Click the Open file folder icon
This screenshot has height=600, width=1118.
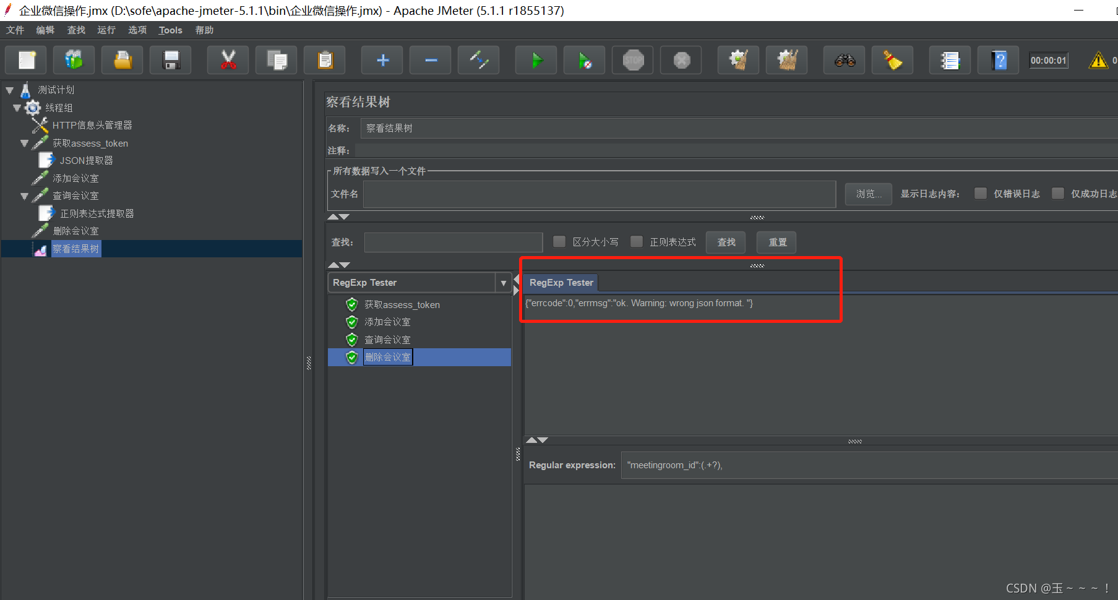coord(123,60)
